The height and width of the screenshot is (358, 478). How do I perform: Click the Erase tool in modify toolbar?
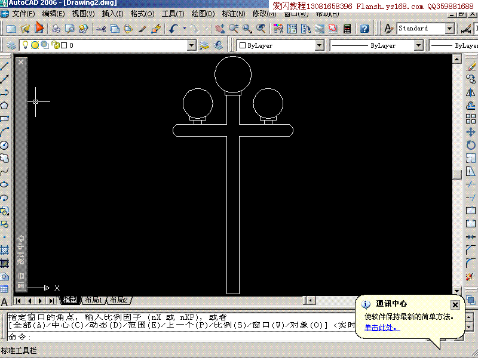pos(471,66)
